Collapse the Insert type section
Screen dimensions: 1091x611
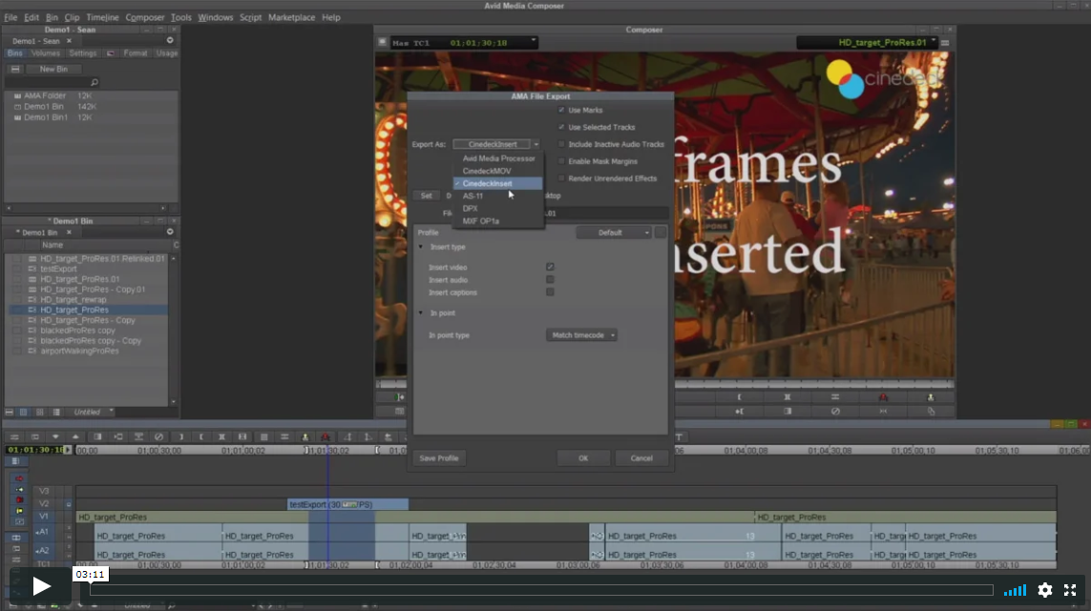tap(420, 247)
